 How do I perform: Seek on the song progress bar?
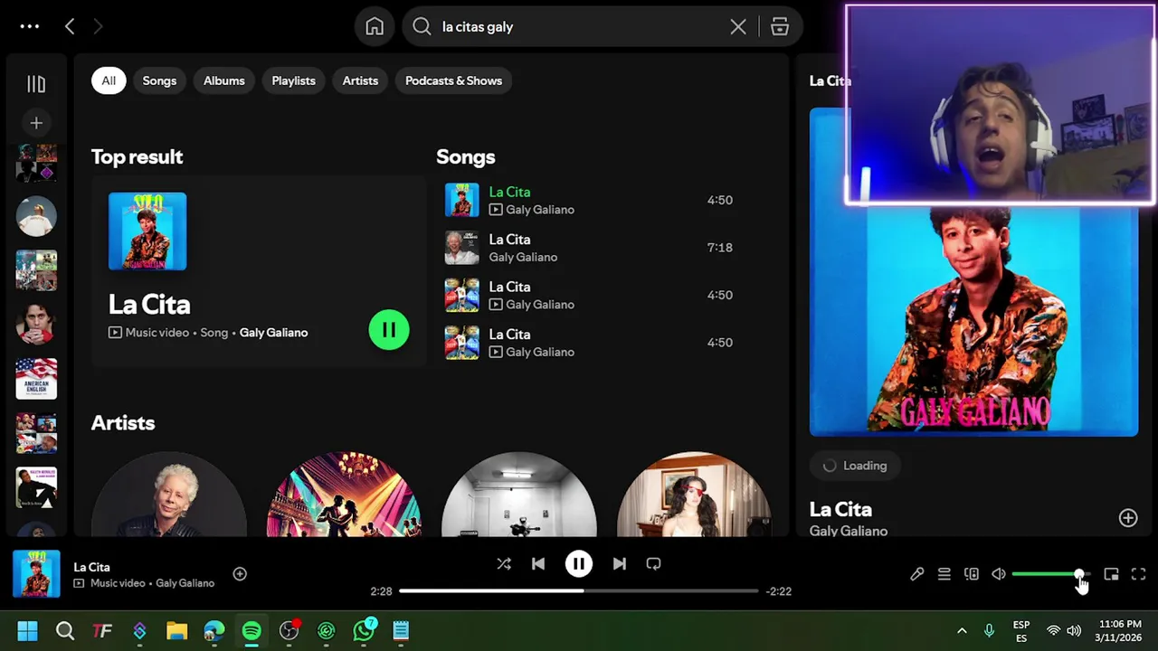coord(578,591)
